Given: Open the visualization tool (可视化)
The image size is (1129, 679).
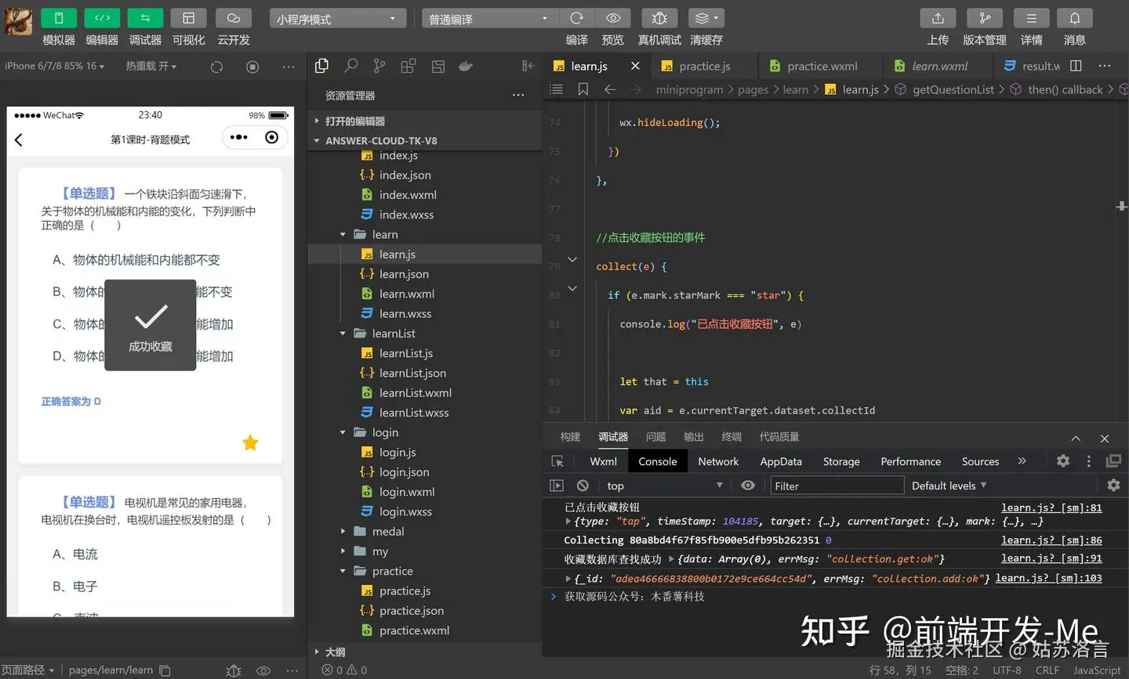Looking at the screenshot, I should coord(188,18).
